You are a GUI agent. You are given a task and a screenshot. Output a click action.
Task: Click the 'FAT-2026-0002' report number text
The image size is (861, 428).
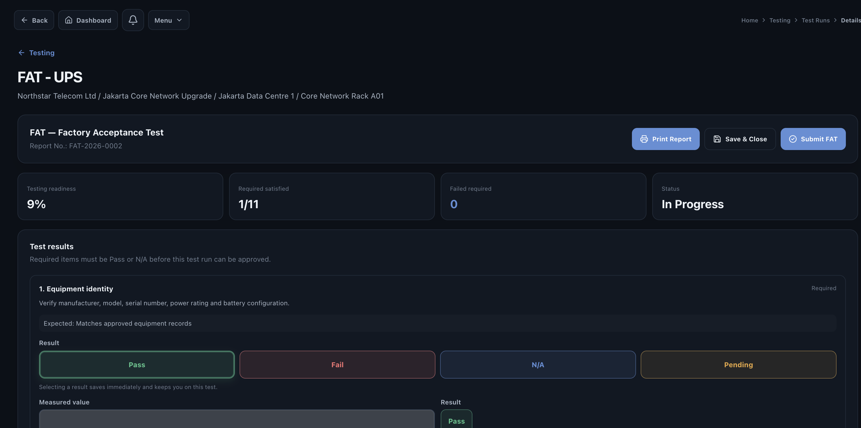(95, 146)
